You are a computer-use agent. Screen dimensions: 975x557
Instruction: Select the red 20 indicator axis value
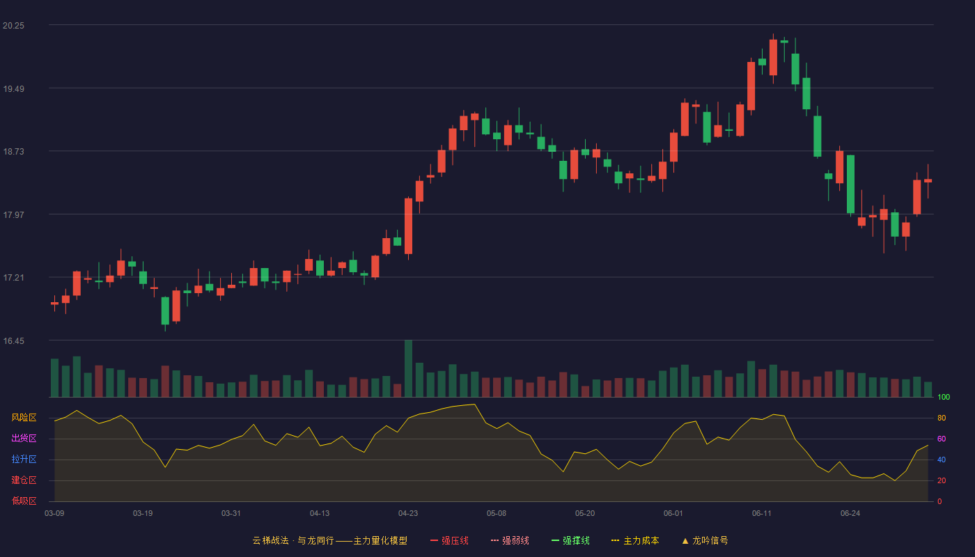[x=942, y=480]
